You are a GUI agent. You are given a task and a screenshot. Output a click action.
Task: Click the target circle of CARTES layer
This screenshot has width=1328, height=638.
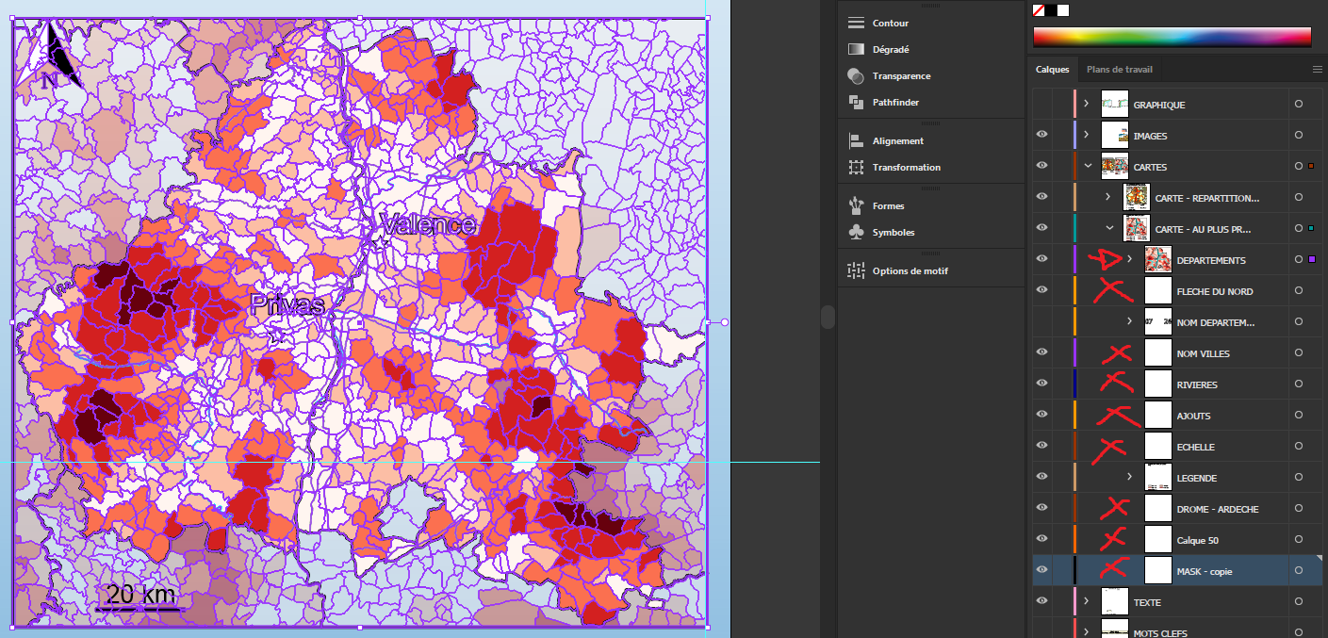pyautogui.click(x=1299, y=167)
